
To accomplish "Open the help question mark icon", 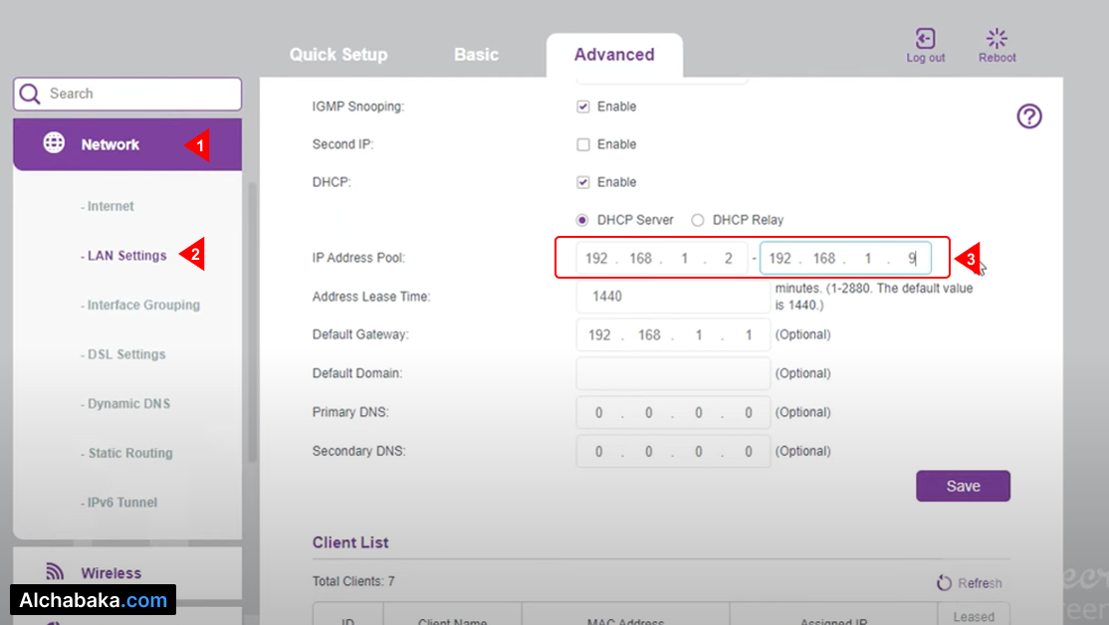I will 1028,116.
